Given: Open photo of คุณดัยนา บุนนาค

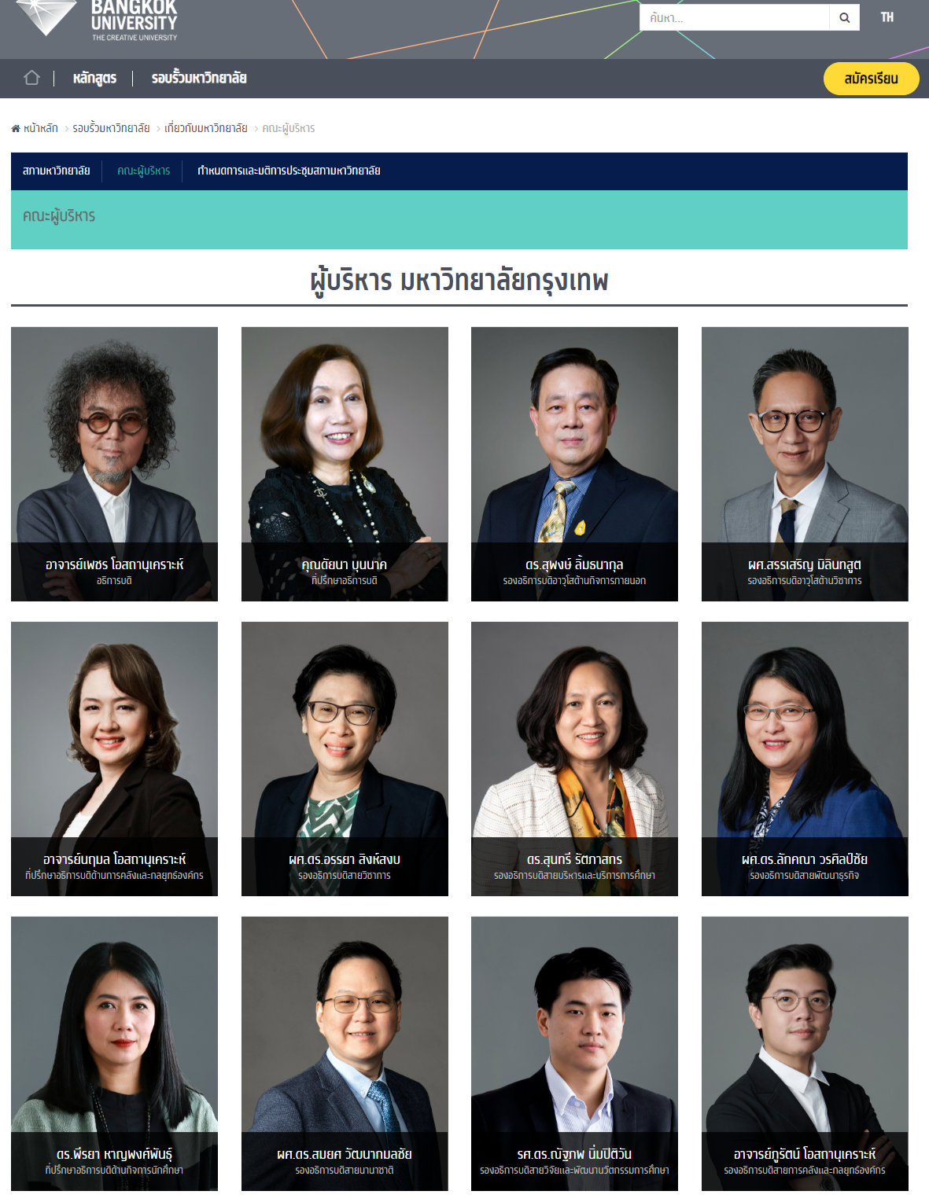Looking at the screenshot, I should [345, 464].
